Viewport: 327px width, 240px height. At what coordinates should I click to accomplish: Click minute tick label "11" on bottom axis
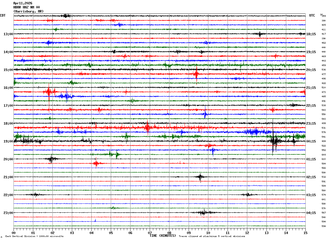228,233
